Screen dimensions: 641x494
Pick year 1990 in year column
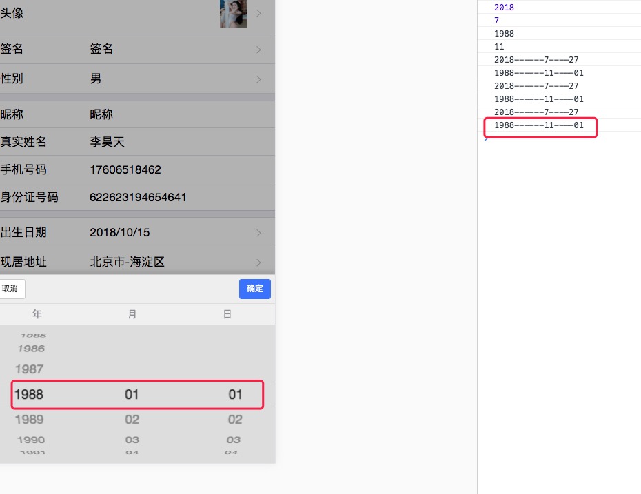30,440
